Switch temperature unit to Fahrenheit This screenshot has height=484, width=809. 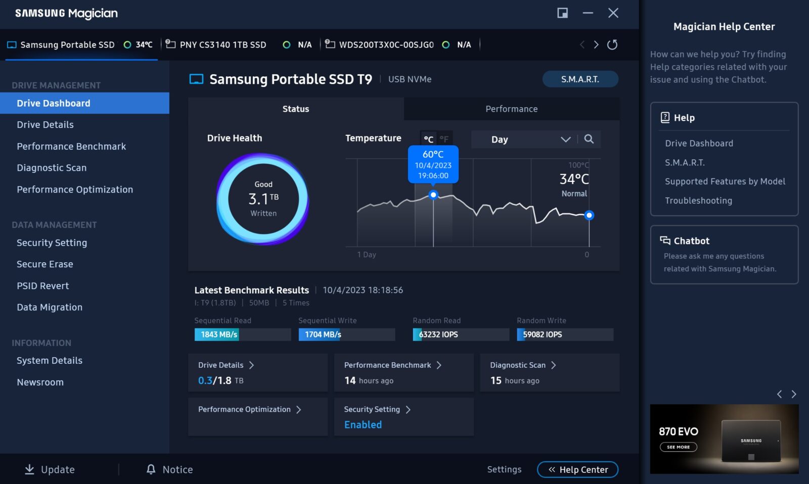pos(444,139)
